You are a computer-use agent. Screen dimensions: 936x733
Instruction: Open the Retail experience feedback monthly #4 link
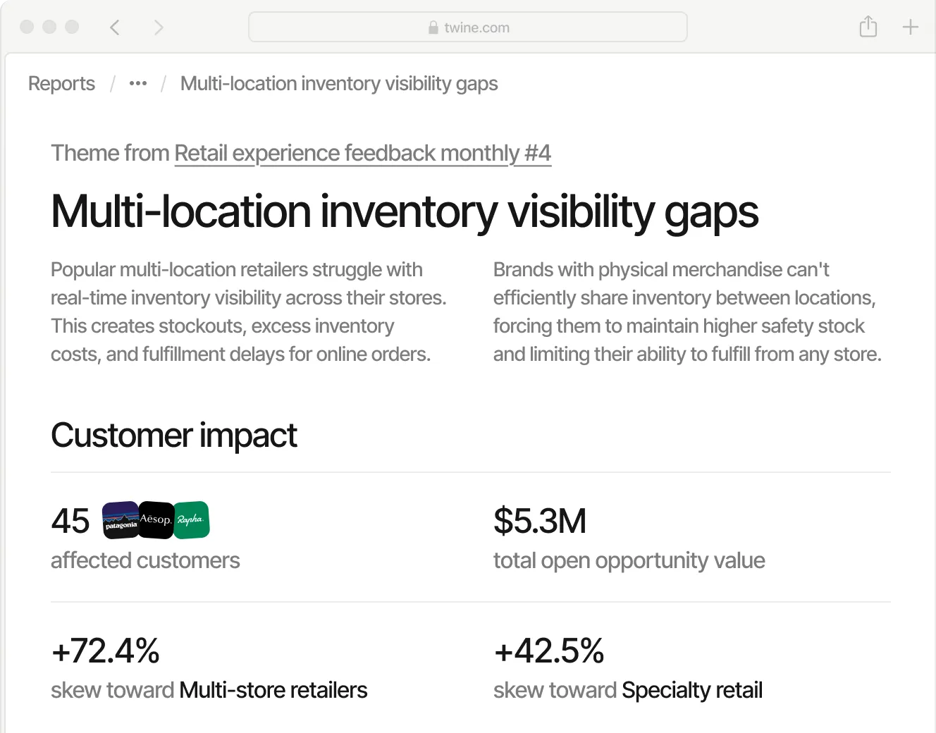[362, 153]
